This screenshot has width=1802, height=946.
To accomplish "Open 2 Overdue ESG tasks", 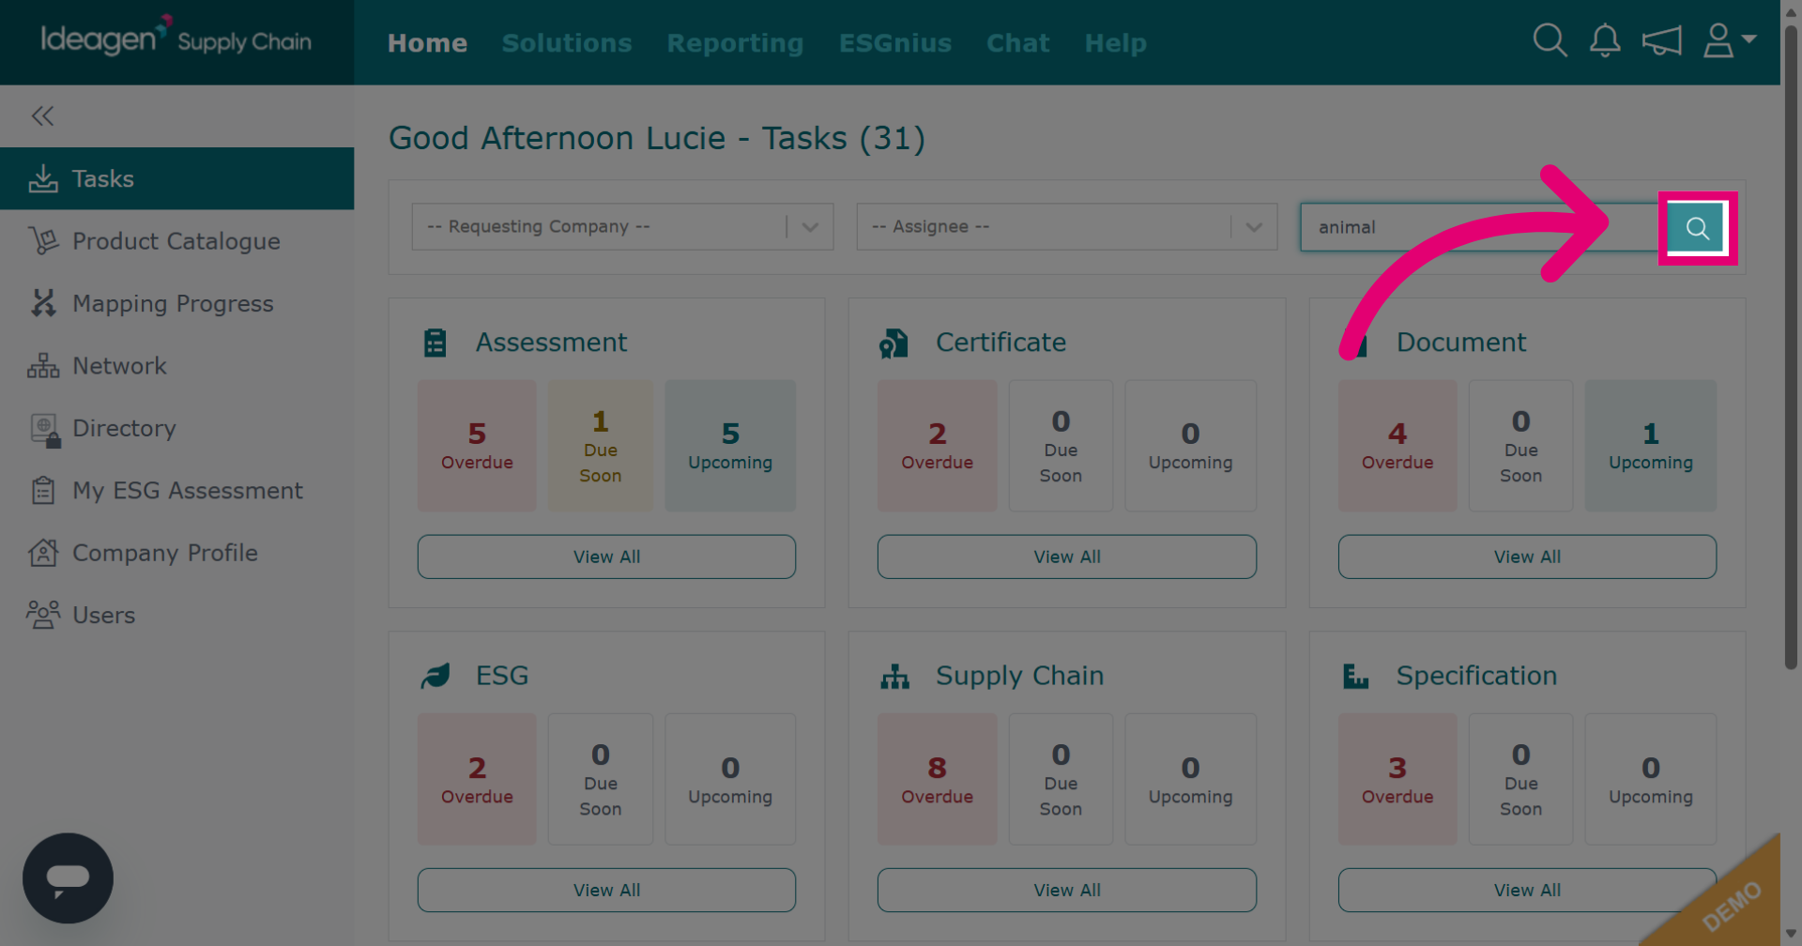I will [x=477, y=779].
